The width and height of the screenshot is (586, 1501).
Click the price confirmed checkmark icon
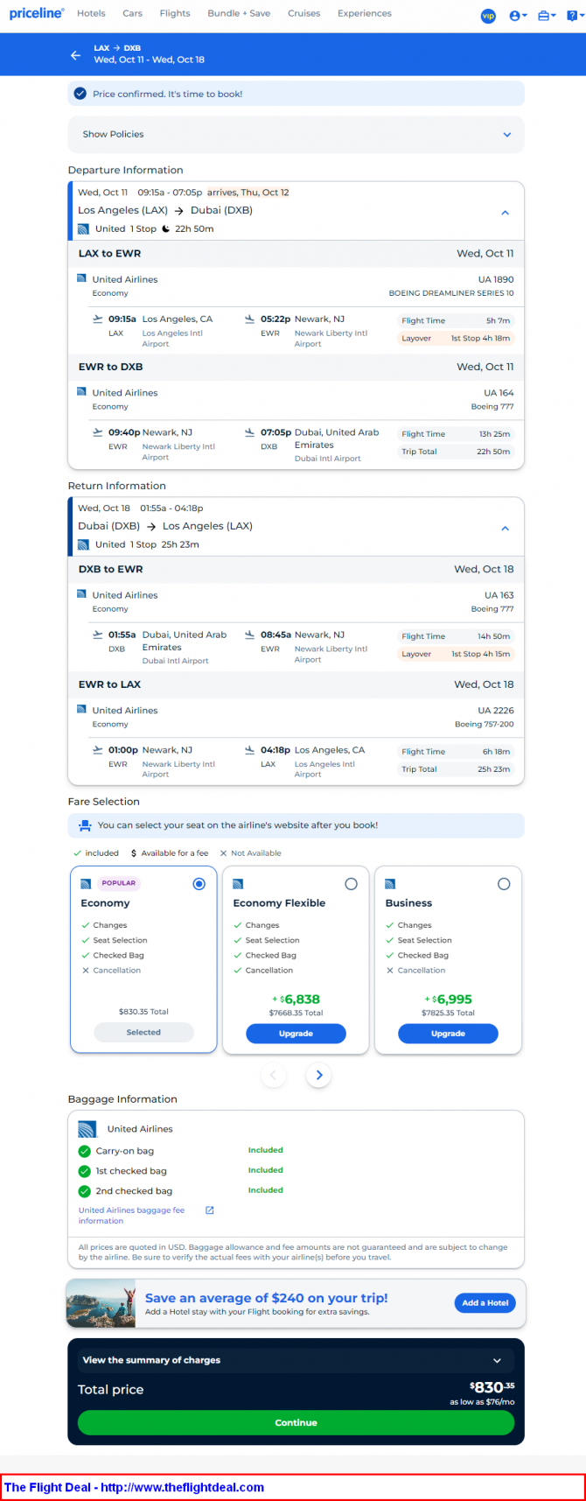click(80, 94)
